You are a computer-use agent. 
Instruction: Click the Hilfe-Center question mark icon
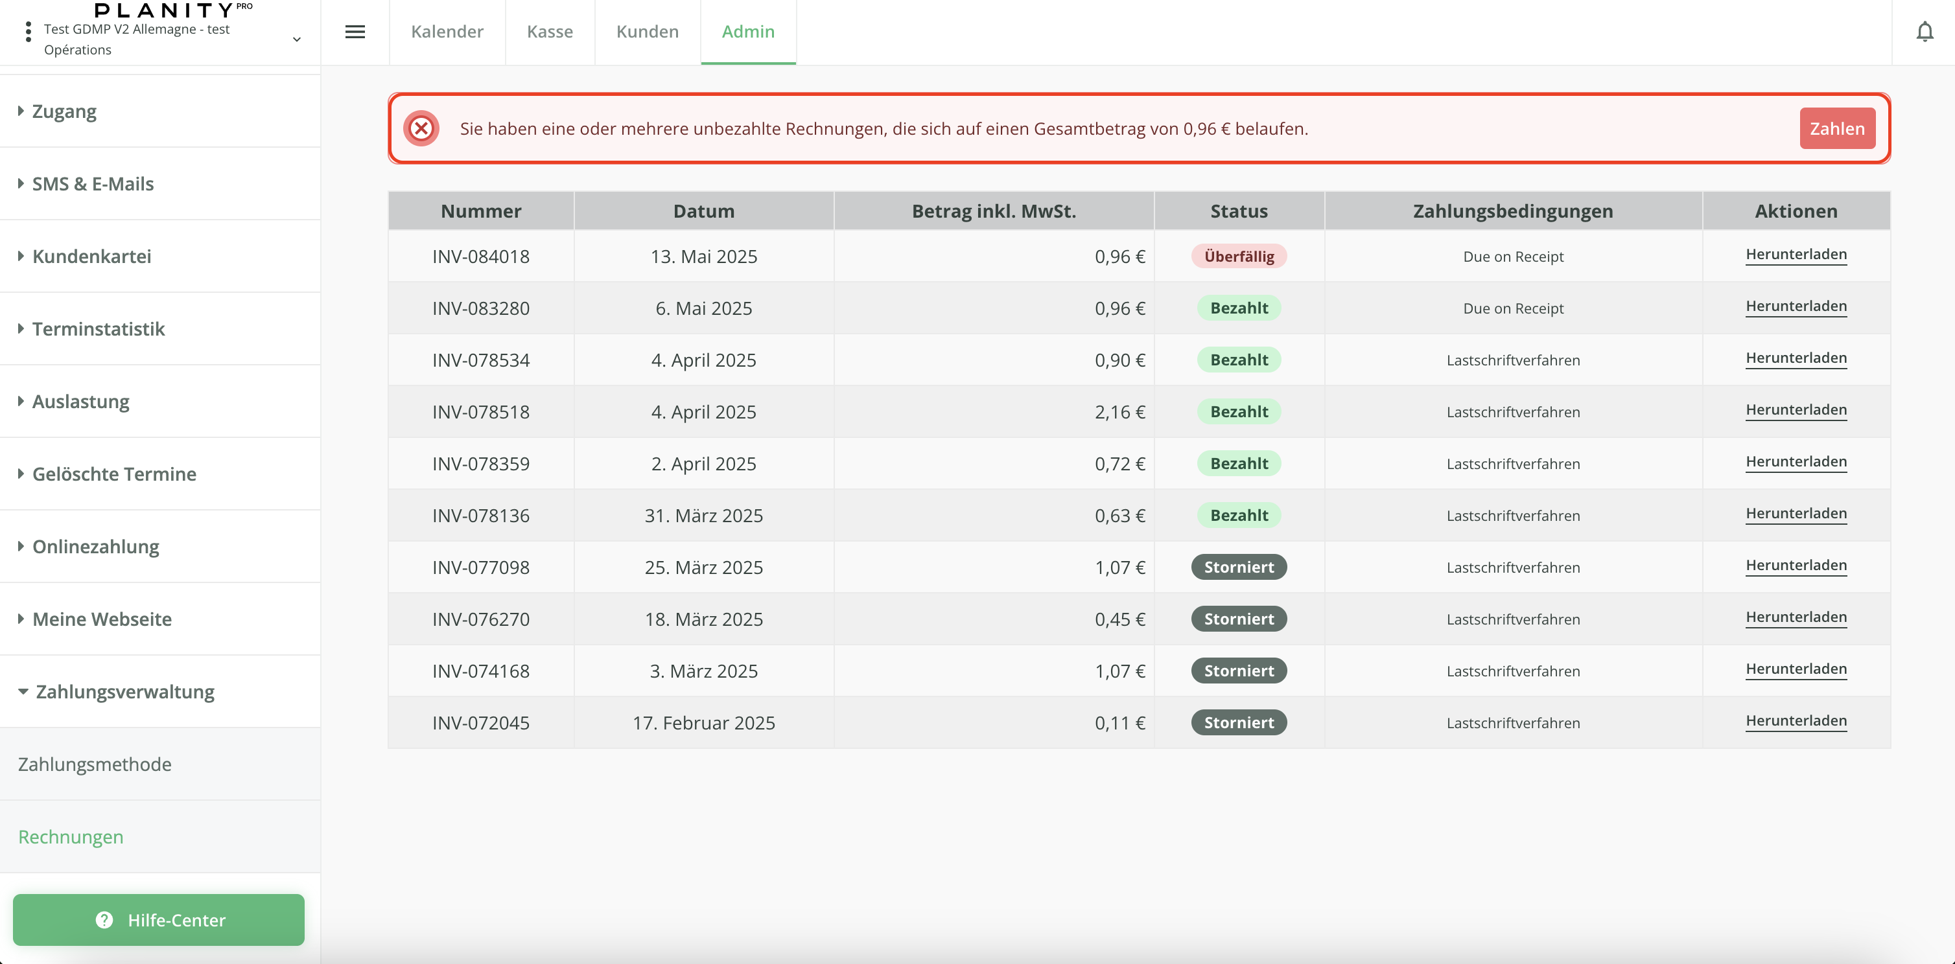point(104,919)
